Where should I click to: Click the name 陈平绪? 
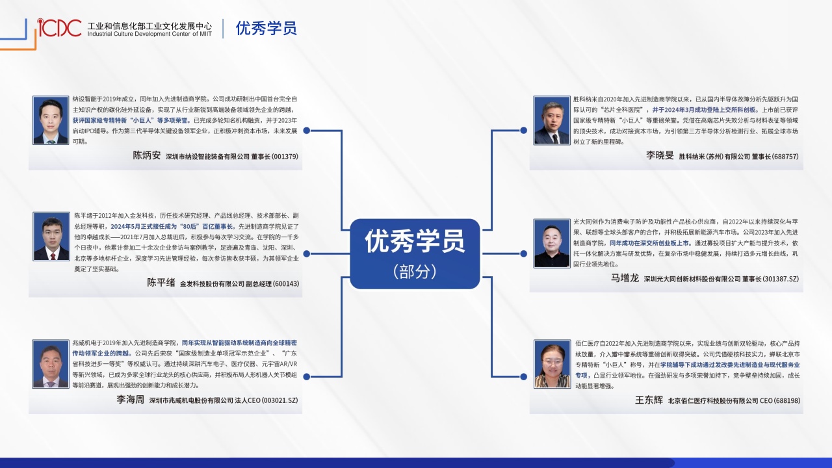point(161,283)
